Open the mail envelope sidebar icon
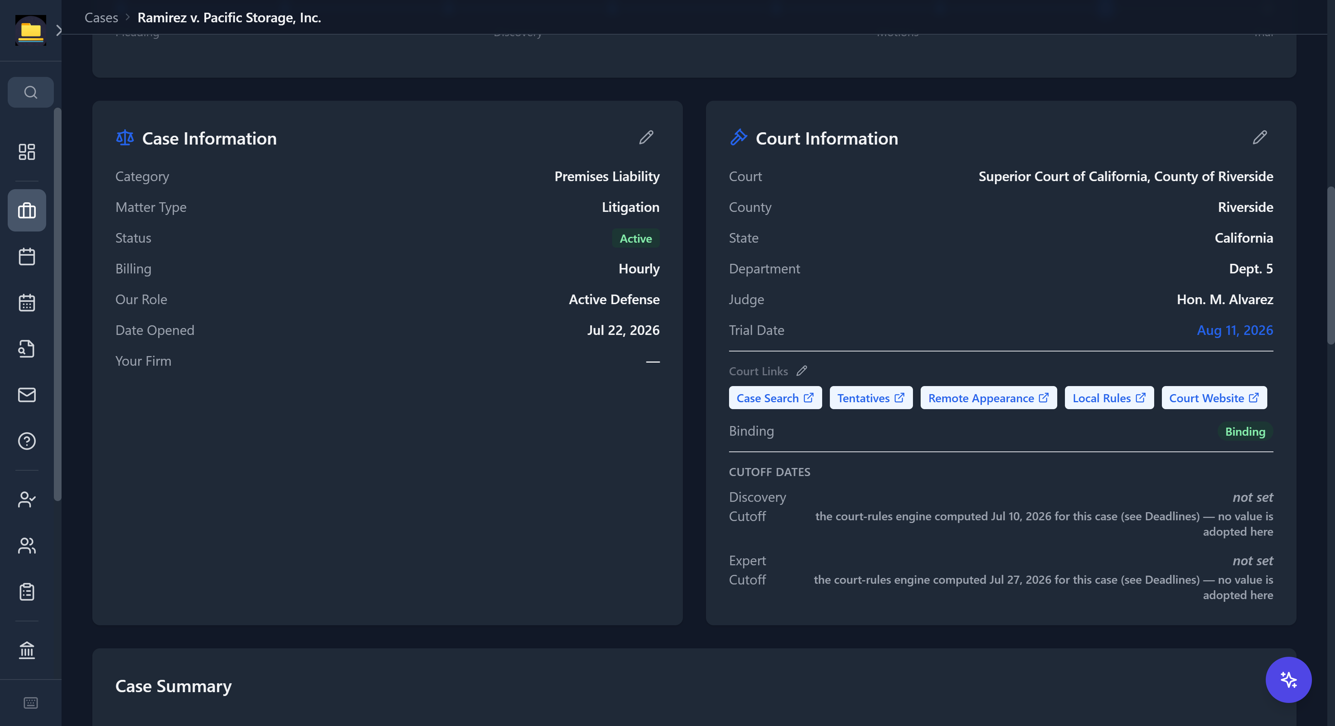This screenshot has width=1335, height=726. point(27,395)
